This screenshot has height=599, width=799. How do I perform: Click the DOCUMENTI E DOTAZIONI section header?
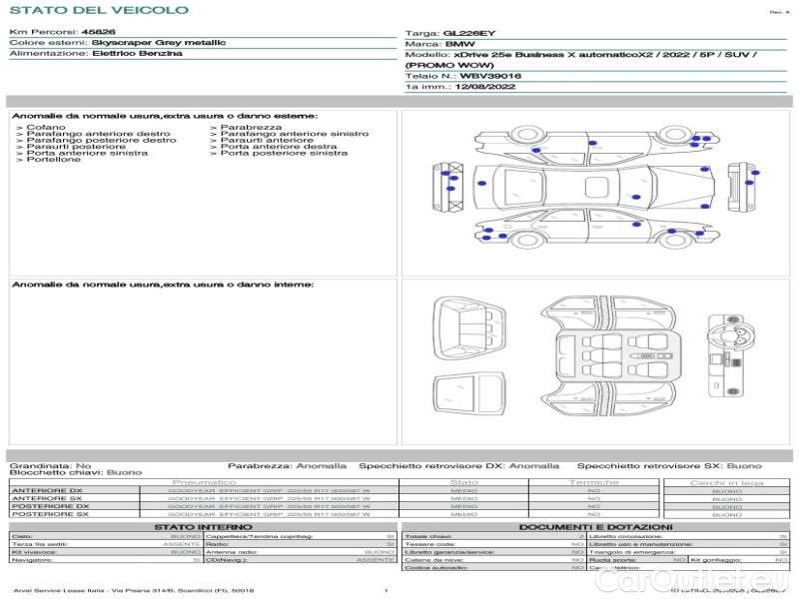pos(595,526)
